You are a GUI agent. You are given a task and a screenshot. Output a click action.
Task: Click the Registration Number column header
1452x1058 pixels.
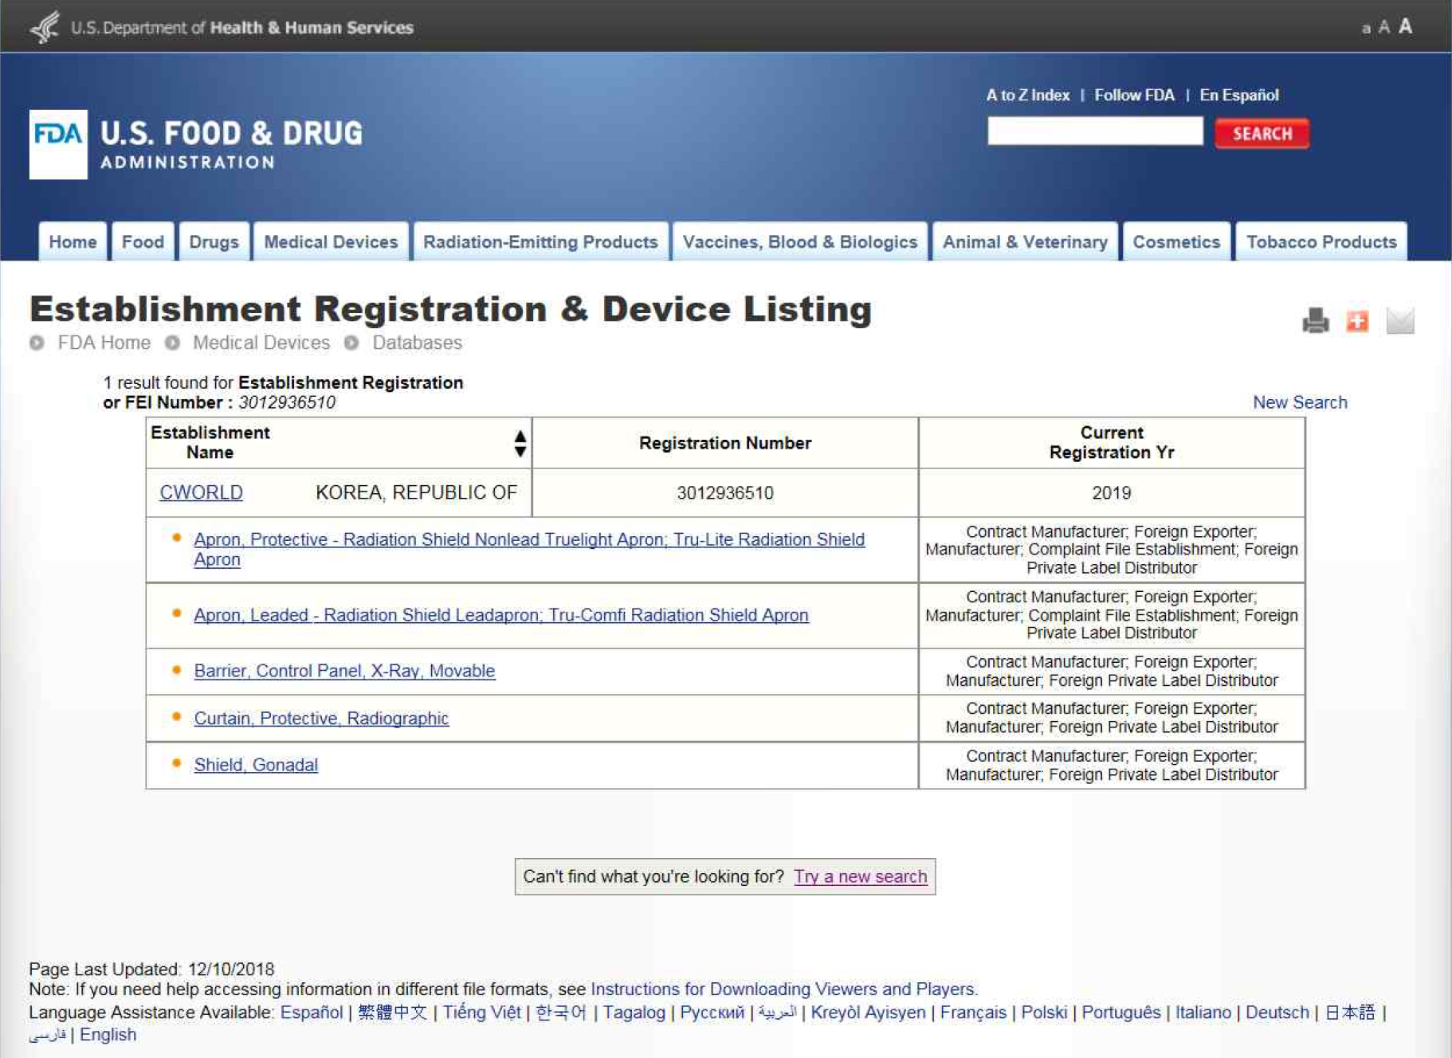click(725, 443)
